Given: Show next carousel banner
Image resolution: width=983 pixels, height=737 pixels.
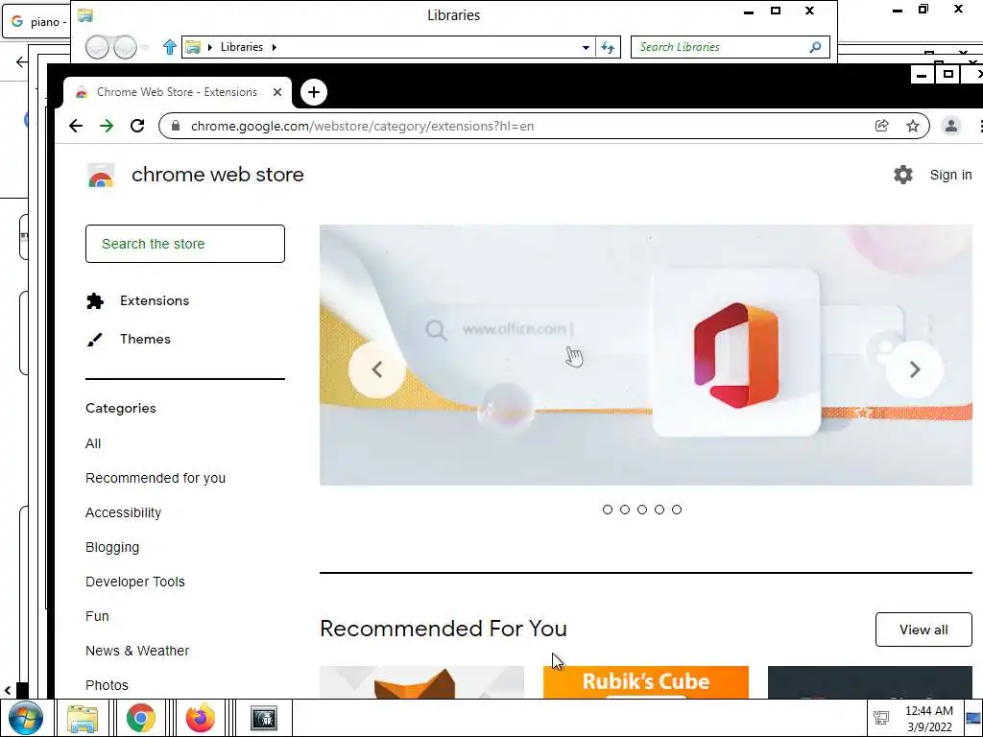Looking at the screenshot, I should 915,369.
